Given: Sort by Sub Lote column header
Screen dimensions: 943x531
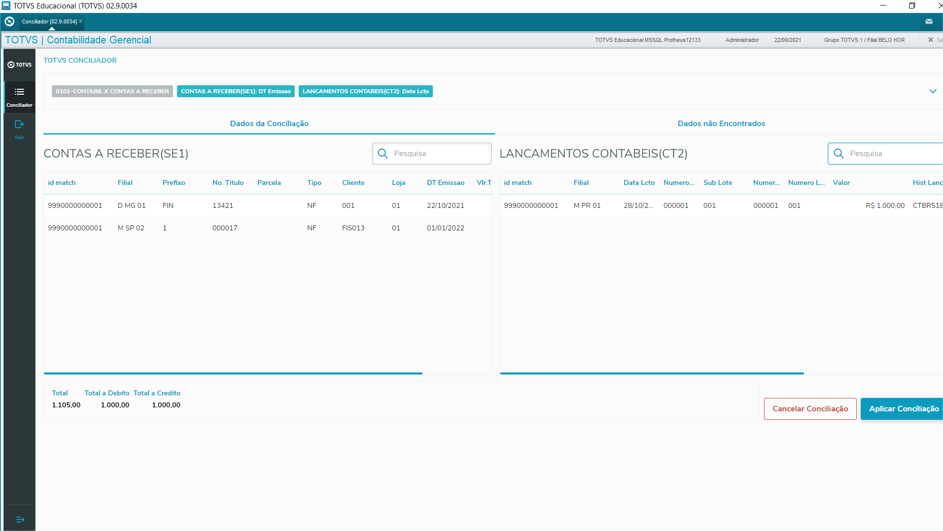Looking at the screenshot, I should point(718,183).
